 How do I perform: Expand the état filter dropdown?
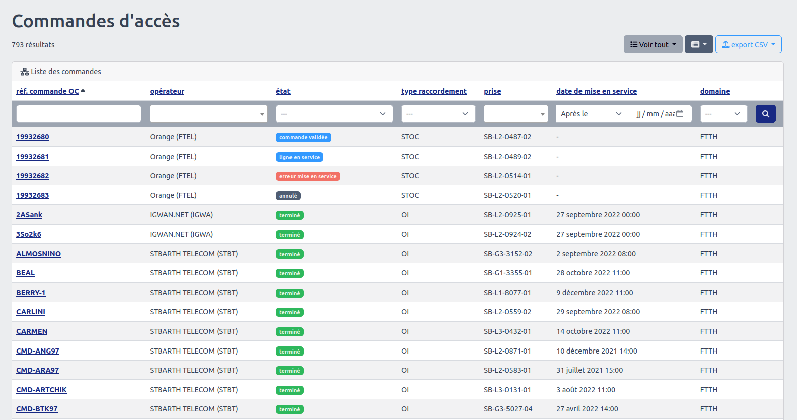(x=334, y=114)
